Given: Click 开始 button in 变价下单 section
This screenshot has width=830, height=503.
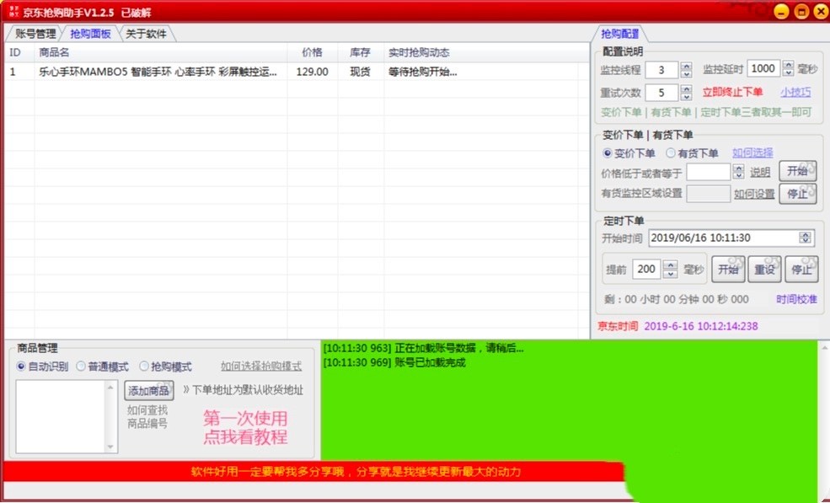Looking at the screenshot, I should point(797,171).
